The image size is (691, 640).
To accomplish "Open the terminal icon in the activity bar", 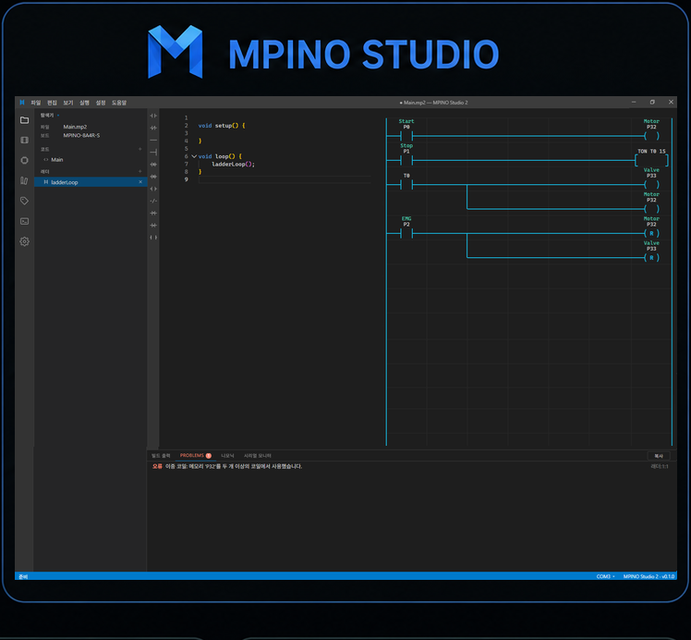I will (x=25, y=221).
